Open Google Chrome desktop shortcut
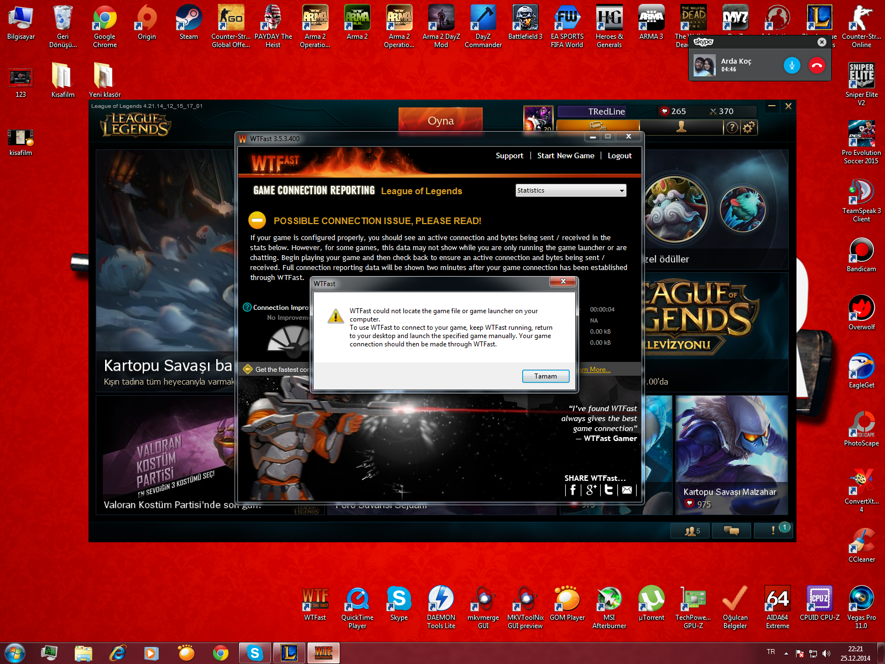This screenshot has width=885, height=664. tap(105, 27)
